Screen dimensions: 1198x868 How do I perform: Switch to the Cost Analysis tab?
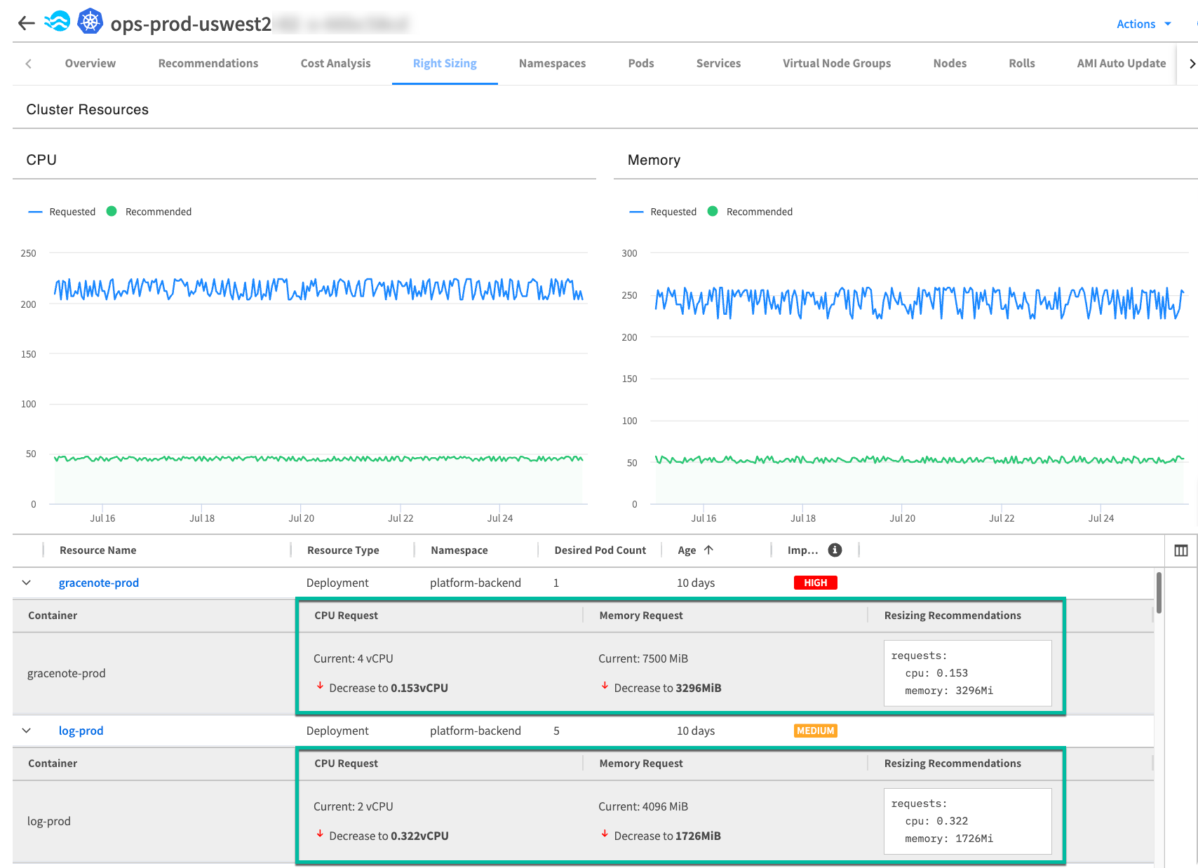[x=335, y=63]
